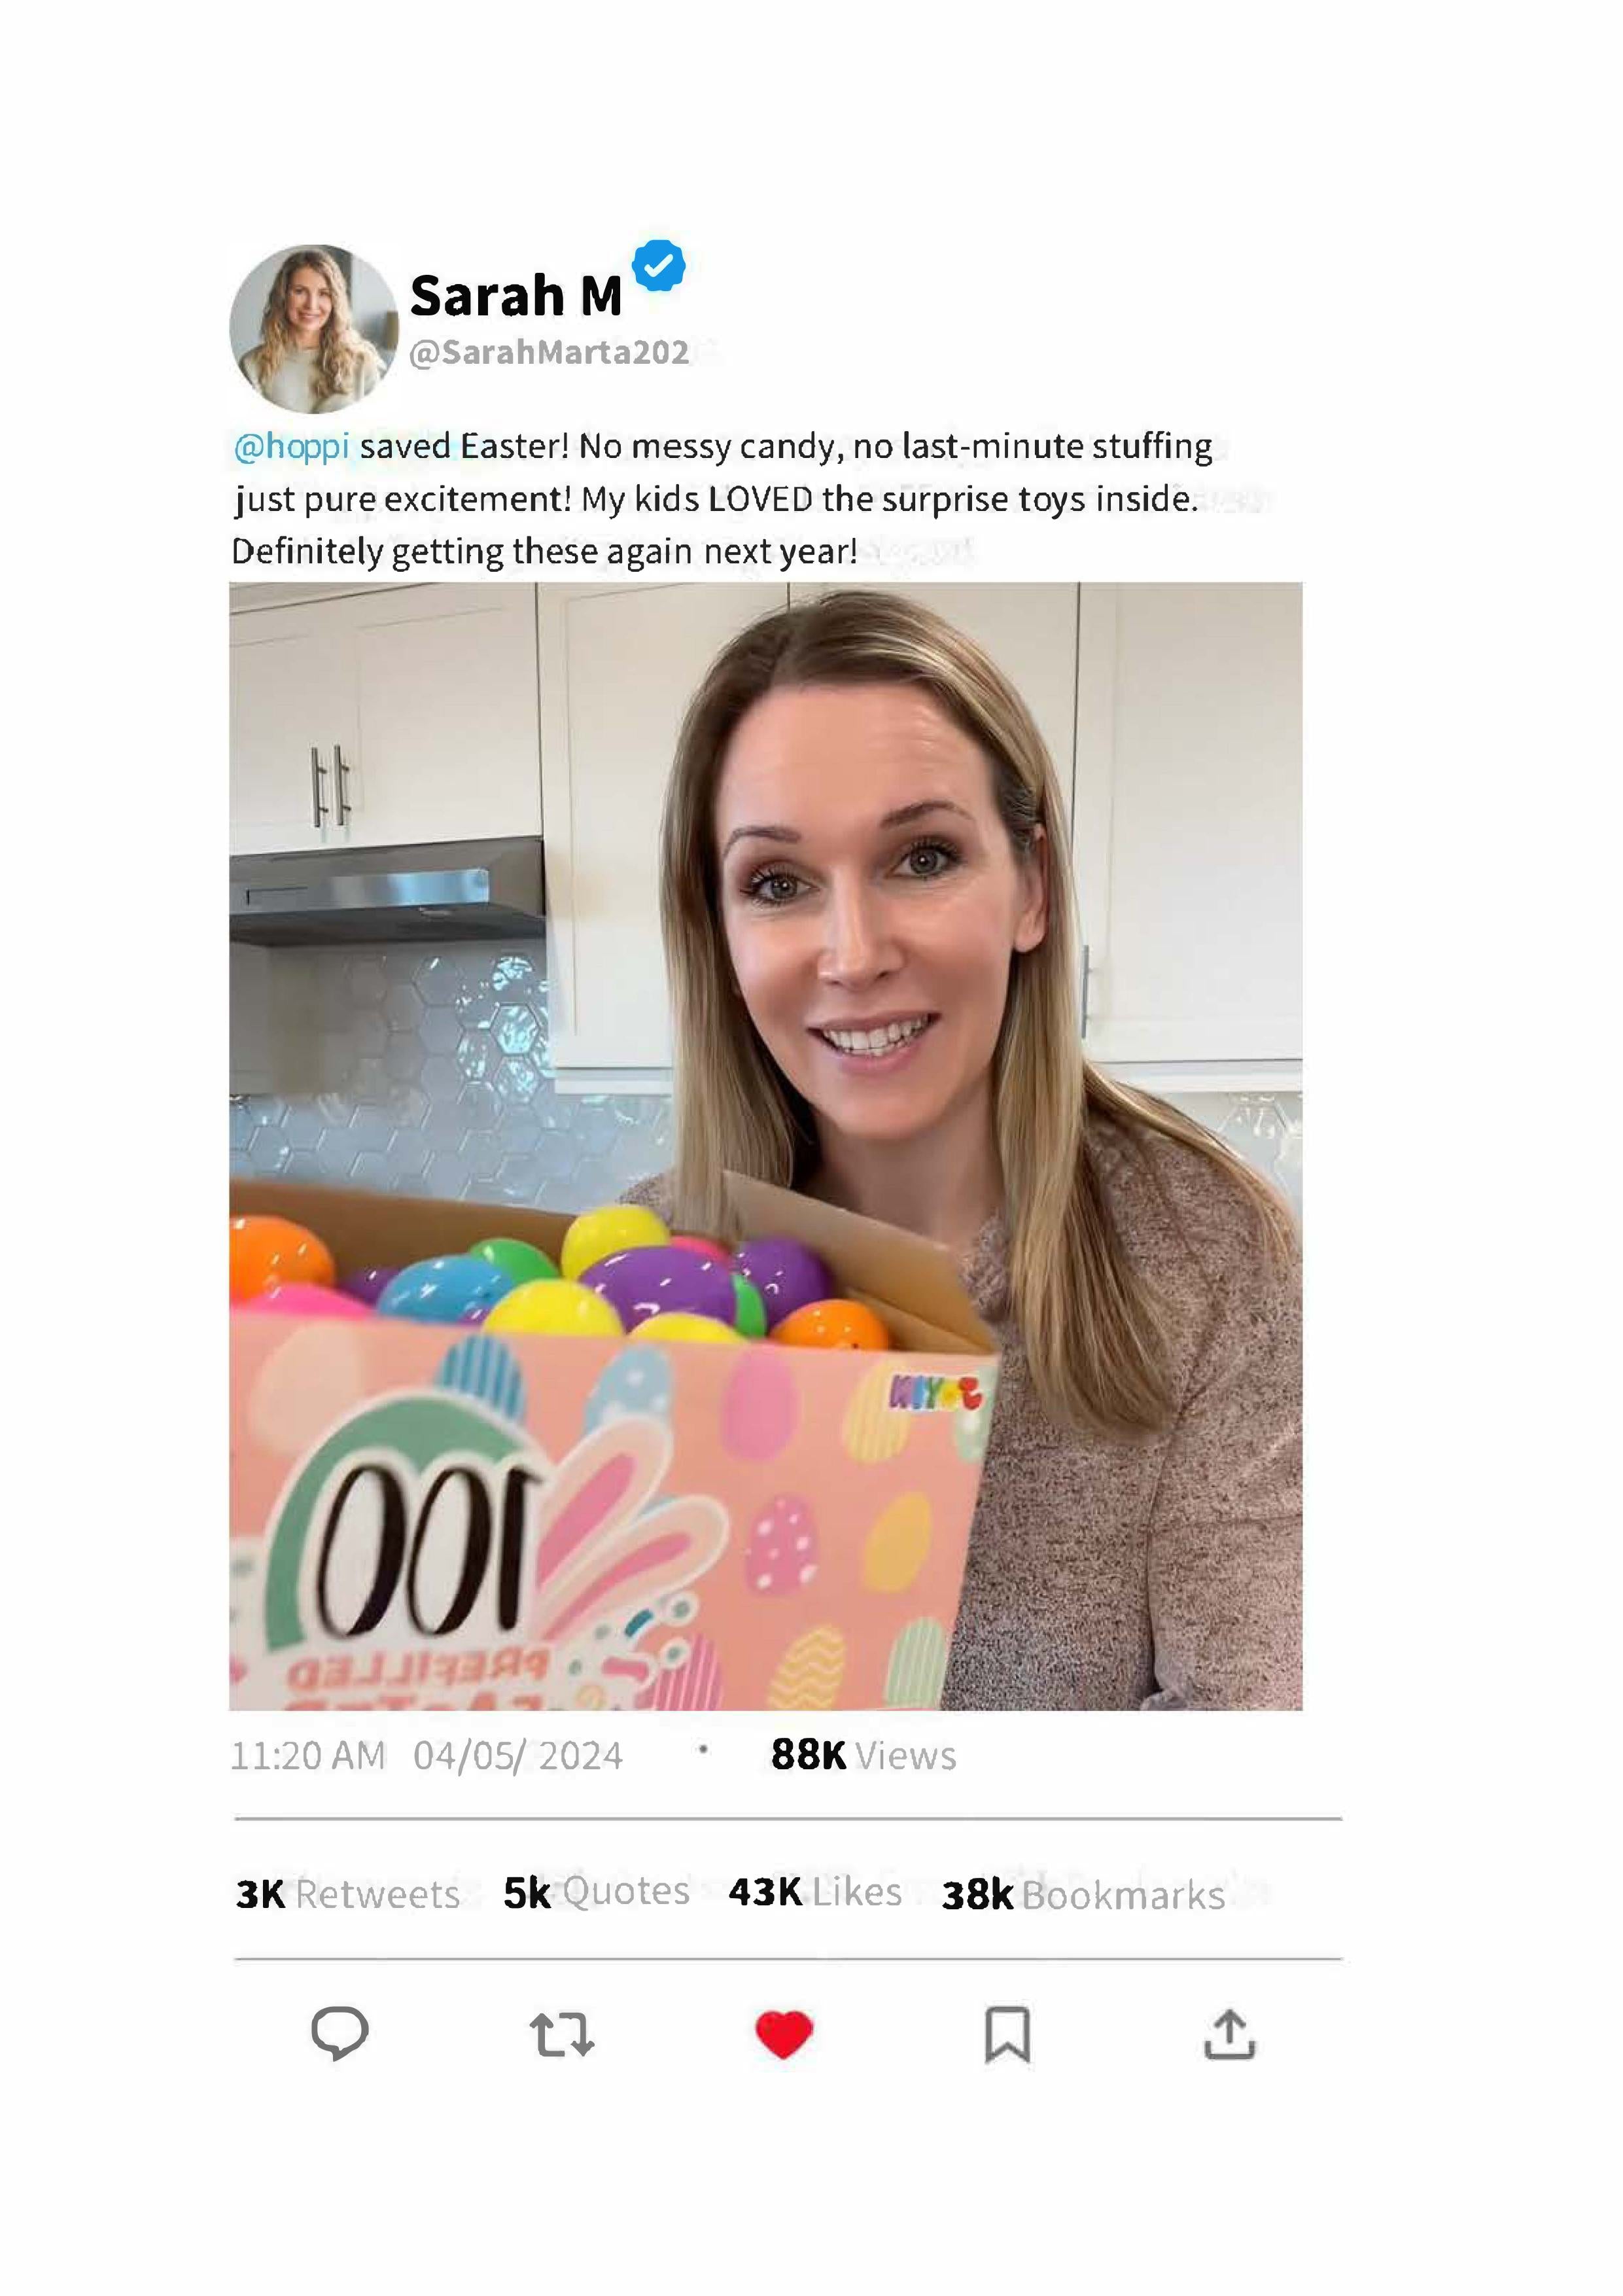Viewport: 1623px width, 2296px height.
Task: Open the 5k Quotes list
Action: coord(596,1892)
